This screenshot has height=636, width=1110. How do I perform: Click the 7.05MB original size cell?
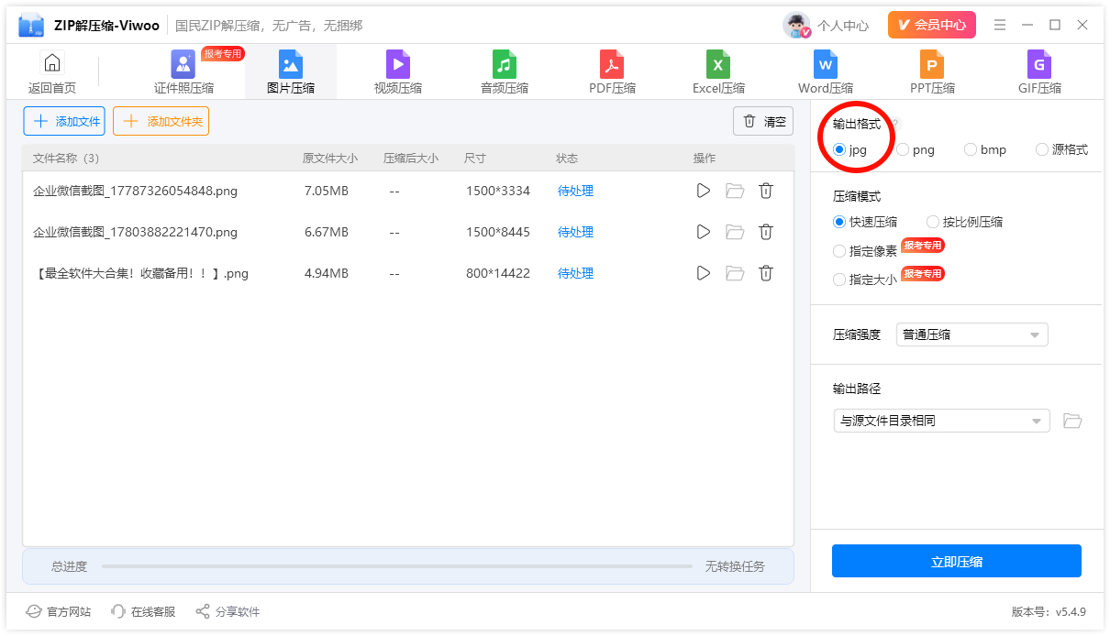[x=327, y=191]
